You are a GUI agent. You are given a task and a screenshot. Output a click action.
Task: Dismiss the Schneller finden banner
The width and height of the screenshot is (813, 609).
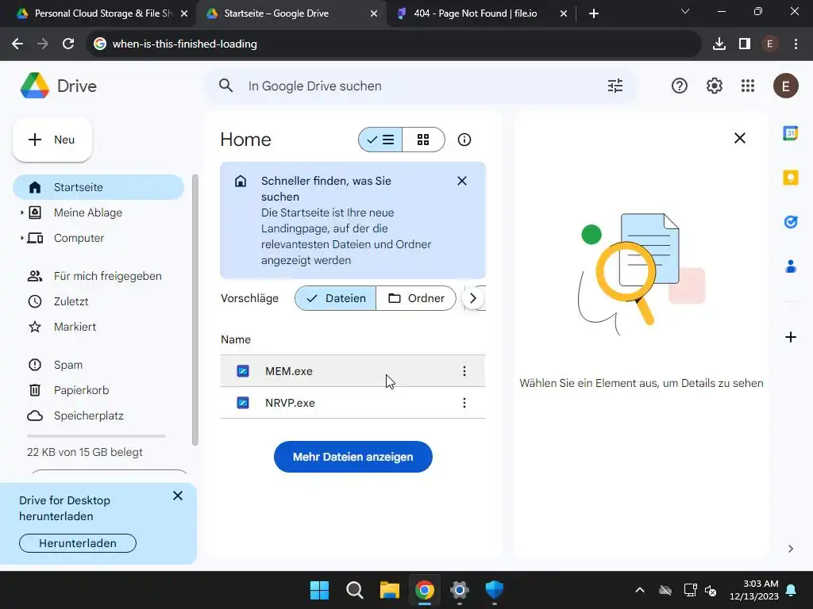tap(462, 181)
